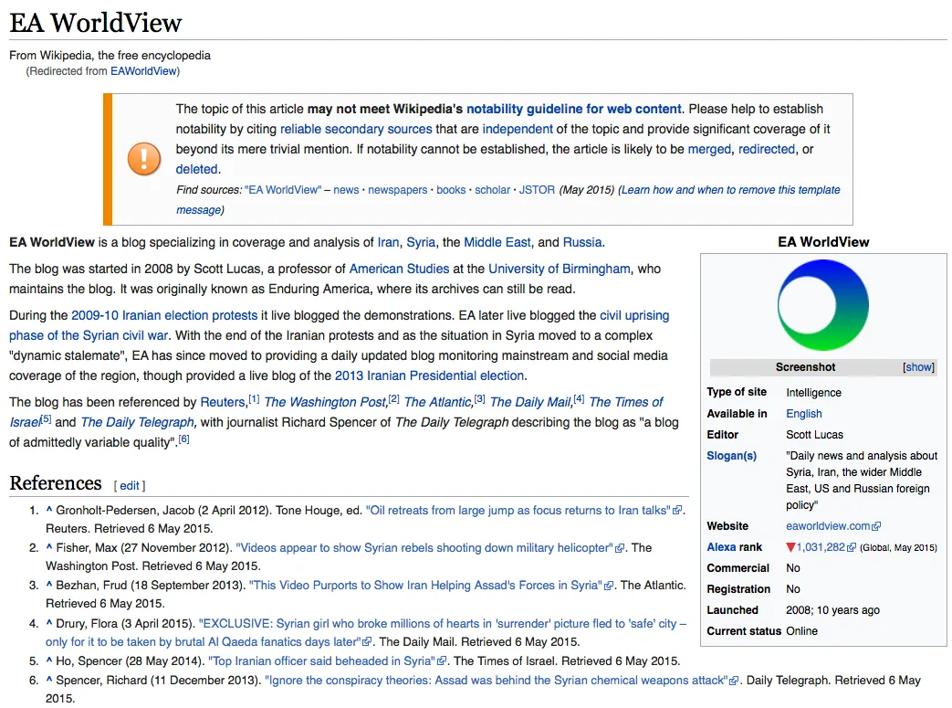Jump to citation [6] superscript
This screenshot has width=952, height=708.
tap(184, 439)
